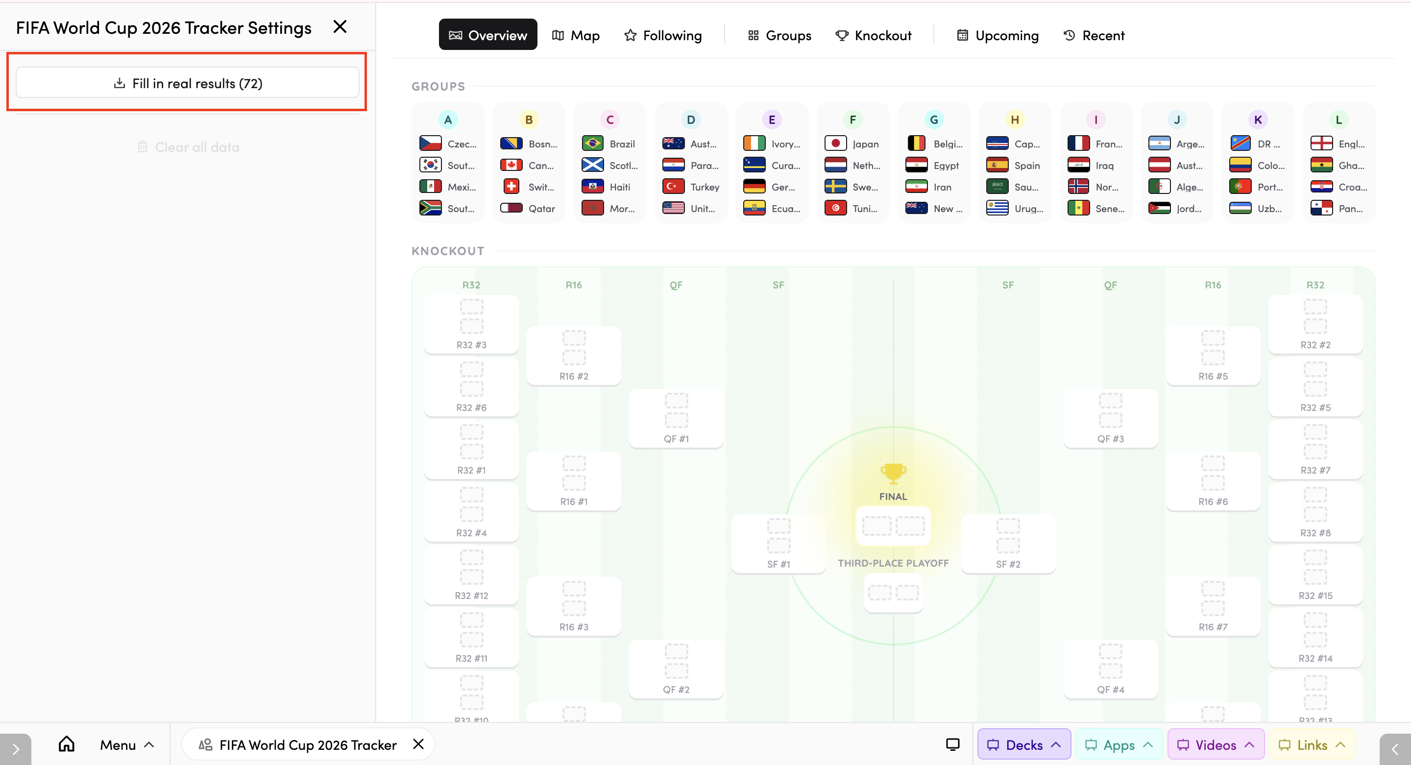Viewport: 1411px width, 765px height.
Task: Expand the Videos dropdown
Action: click(1216, 745)
